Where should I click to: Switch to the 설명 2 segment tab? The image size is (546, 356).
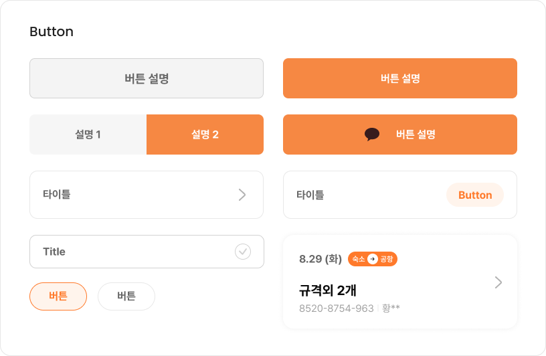coord(205,135)
